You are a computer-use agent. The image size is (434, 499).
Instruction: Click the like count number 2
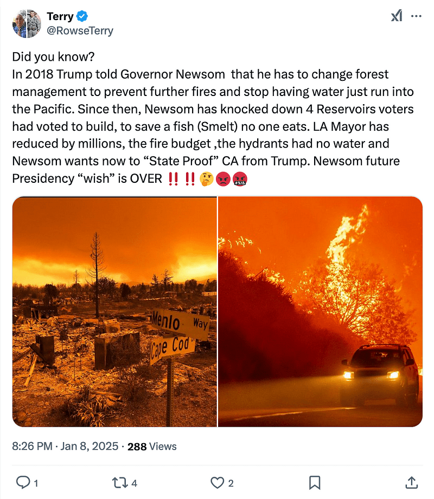(231, 483)
